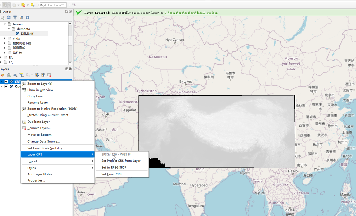
Task: Open the exported 7.geojson file path link
Action: coord(191,13)
